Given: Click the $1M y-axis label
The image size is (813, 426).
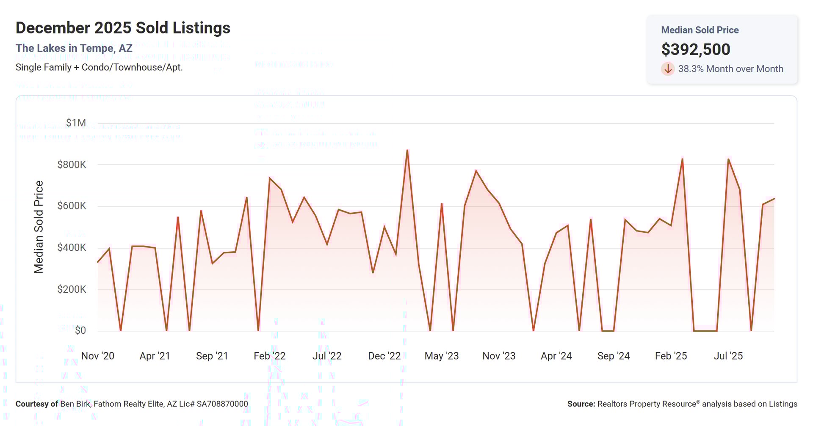Looking at the screenshot, I should 76,123.
